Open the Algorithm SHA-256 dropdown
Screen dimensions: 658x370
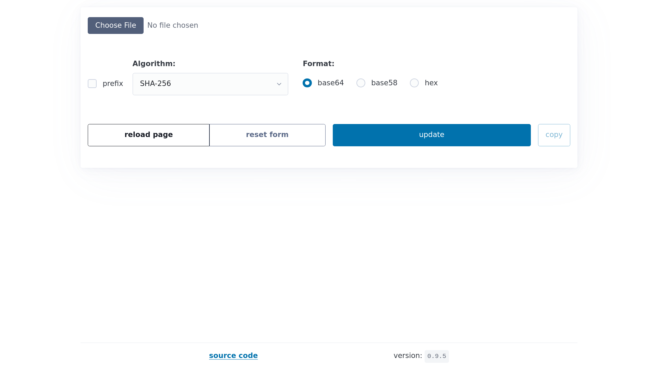coord(210,84)
